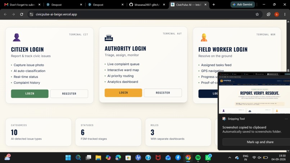Open Task View on the taskbar

(88, 158)
